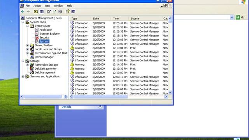Open the Action menu
The height and width of the screenshot is (140, 249).
tap(37, 6)
